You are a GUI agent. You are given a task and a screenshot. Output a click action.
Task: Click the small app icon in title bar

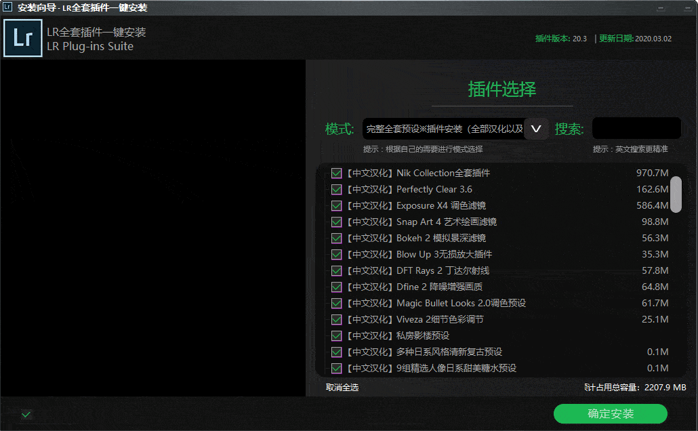[8, 7]
